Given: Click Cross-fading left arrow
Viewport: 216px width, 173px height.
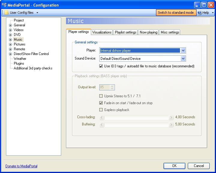Looking at the screenshot, I should tap(102, 117).
